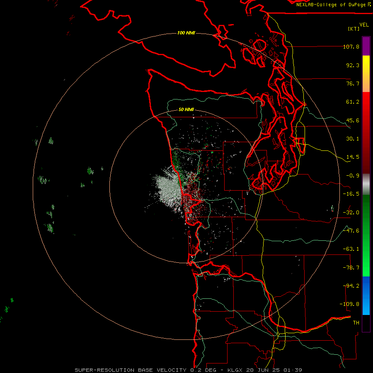Click the 61.2 velocity scale value
Viewport: 373px width, 373px height.
pos(353,102)
